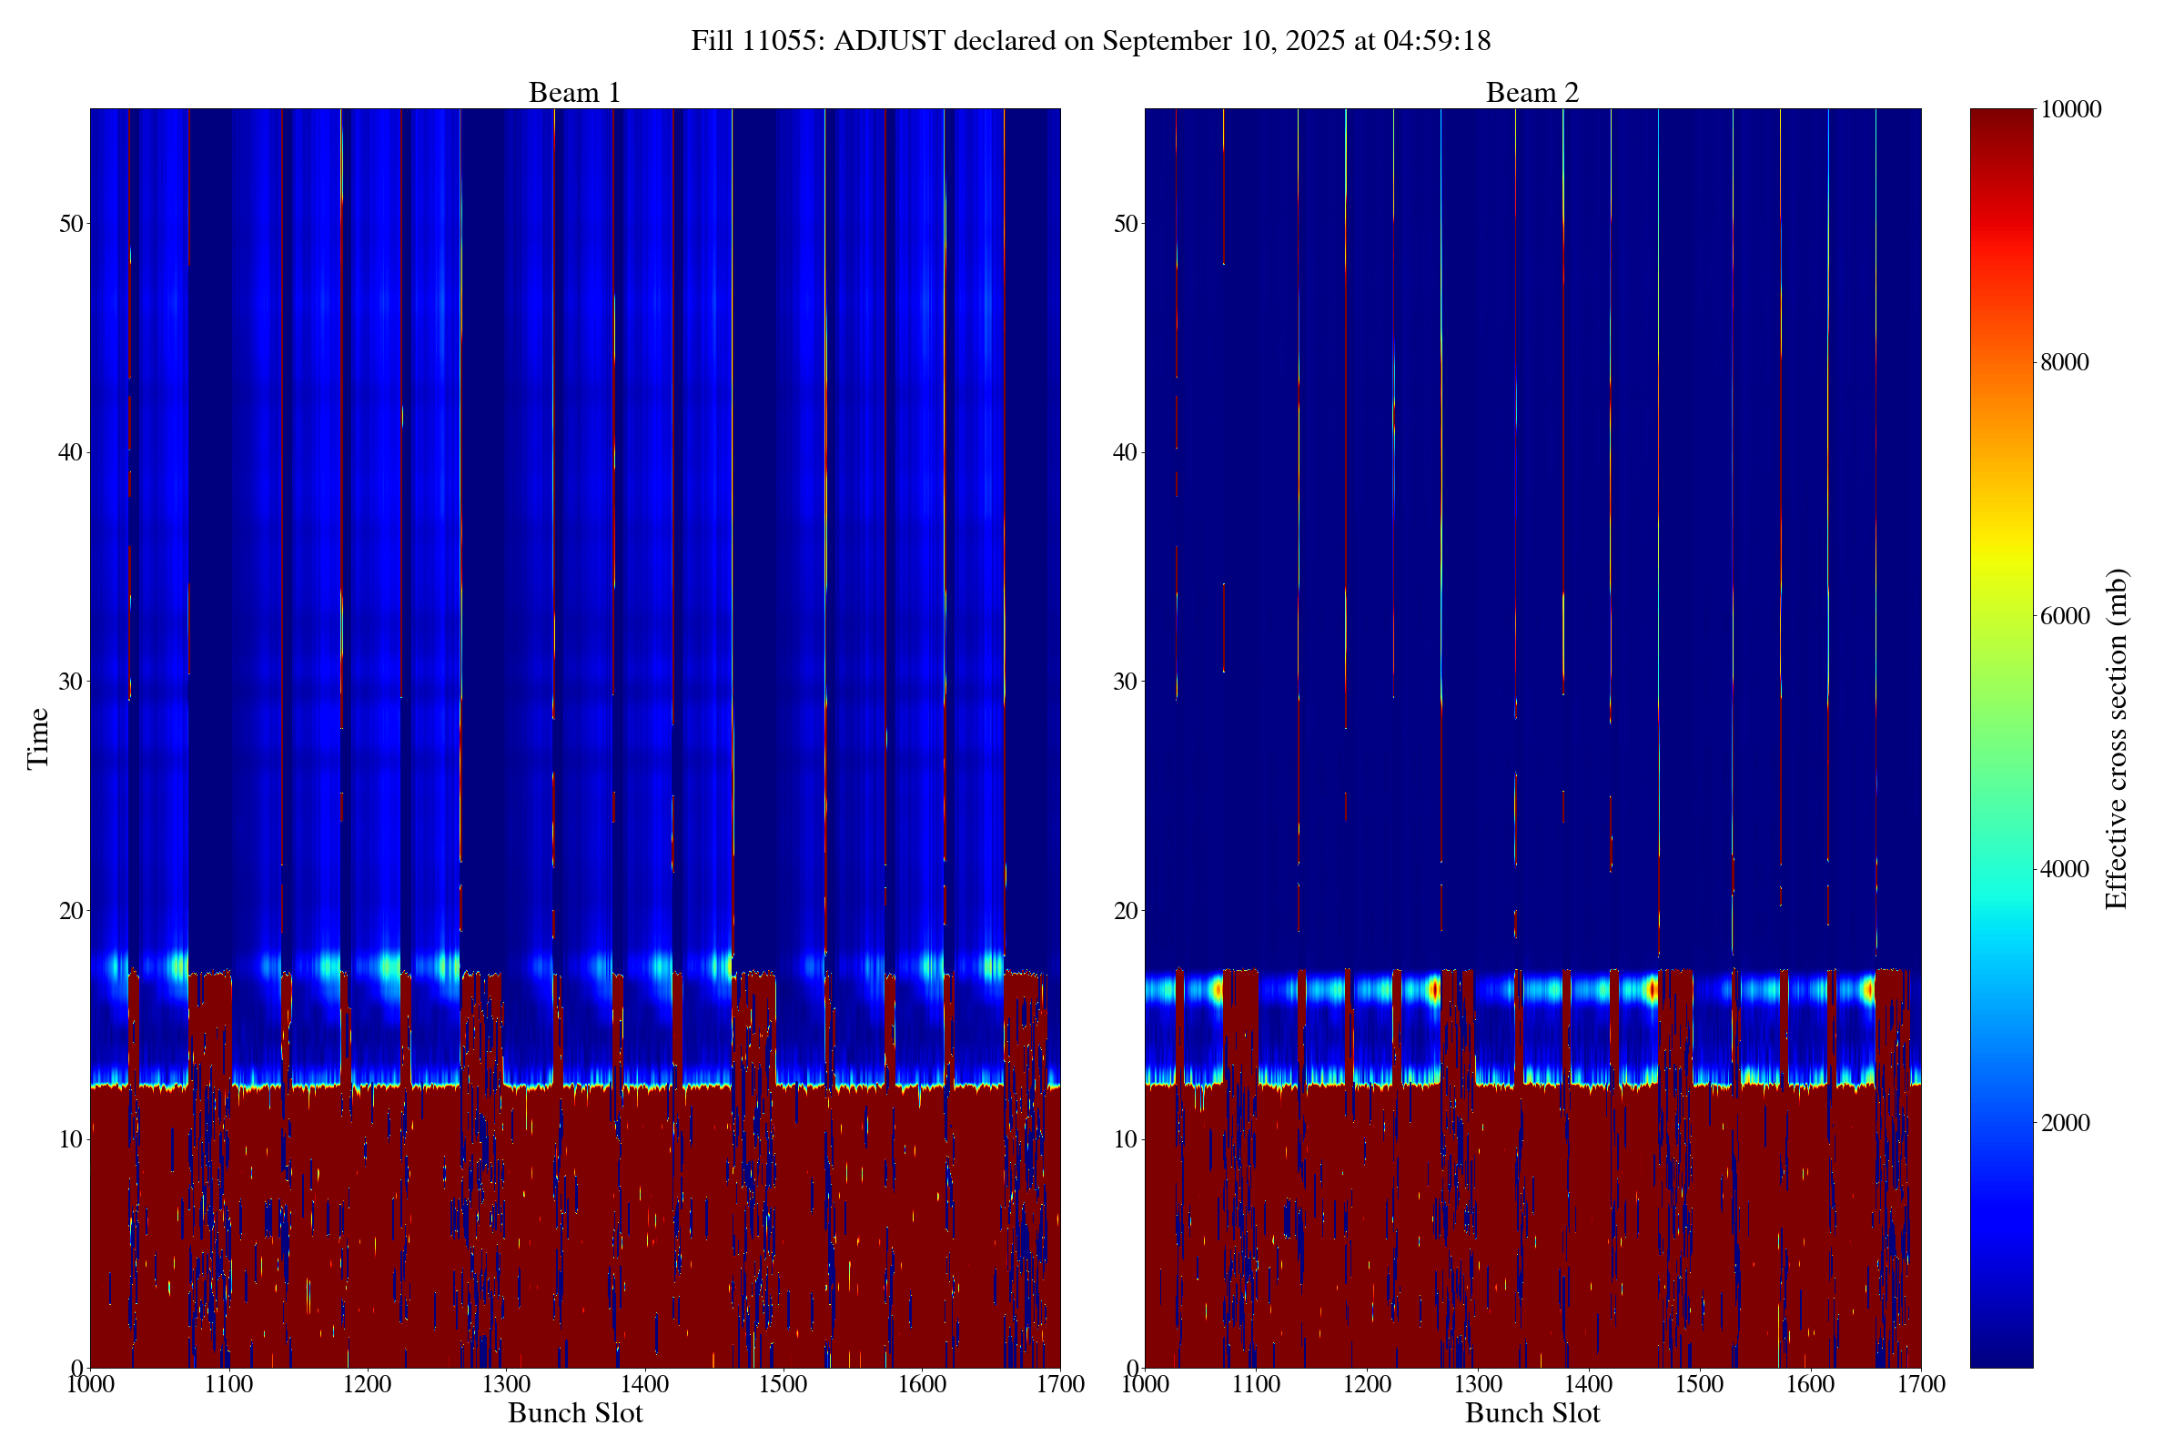Image resolution: width=2184 pixels, height=1456 pixels.
Task: Click the 1100 tick label under Beam 1
Action: 228,1384
